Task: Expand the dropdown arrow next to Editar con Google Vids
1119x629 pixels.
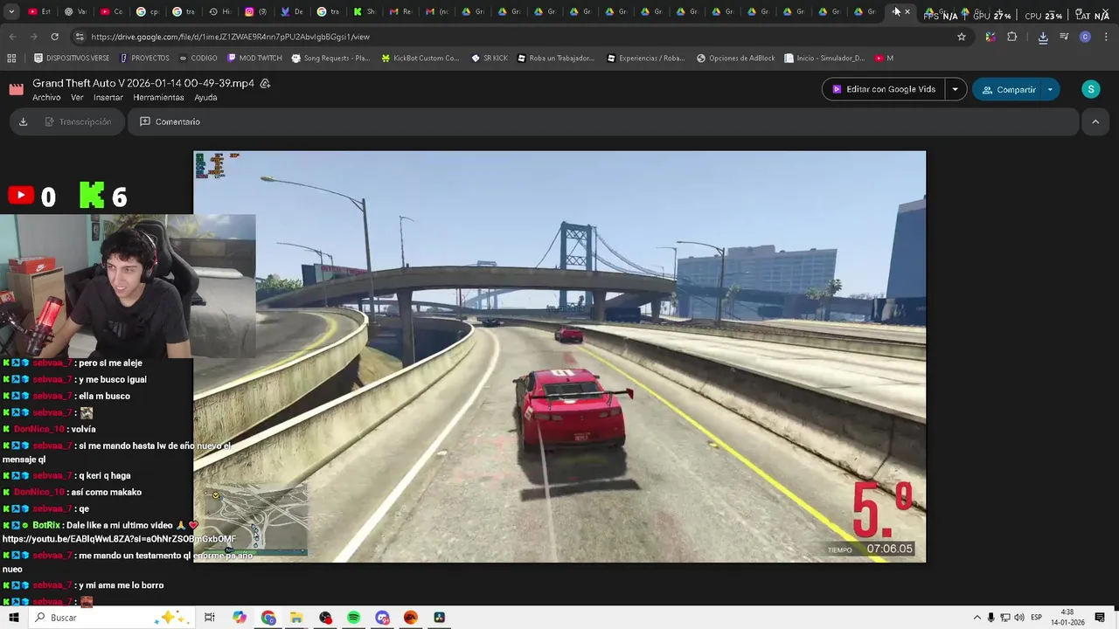Action: [x=955, y=89]
